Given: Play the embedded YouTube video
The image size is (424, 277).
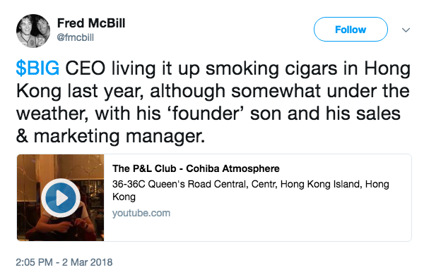Looking at the screenshot, I should [61, 198].
